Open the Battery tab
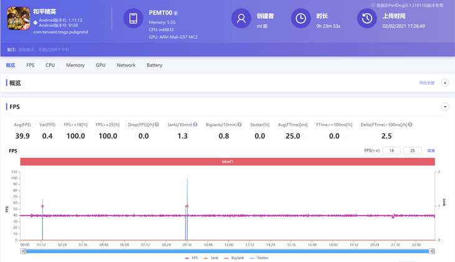This screenshot has width=455, height=262. [x=155, y=65]
